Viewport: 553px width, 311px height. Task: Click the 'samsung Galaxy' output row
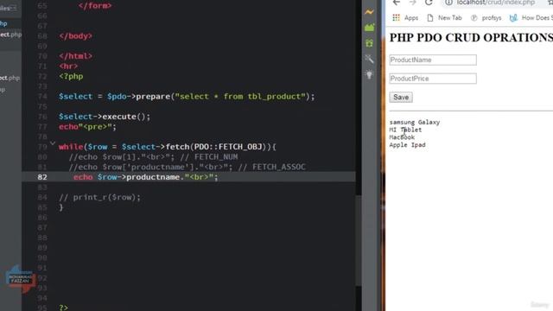[415, 122]
